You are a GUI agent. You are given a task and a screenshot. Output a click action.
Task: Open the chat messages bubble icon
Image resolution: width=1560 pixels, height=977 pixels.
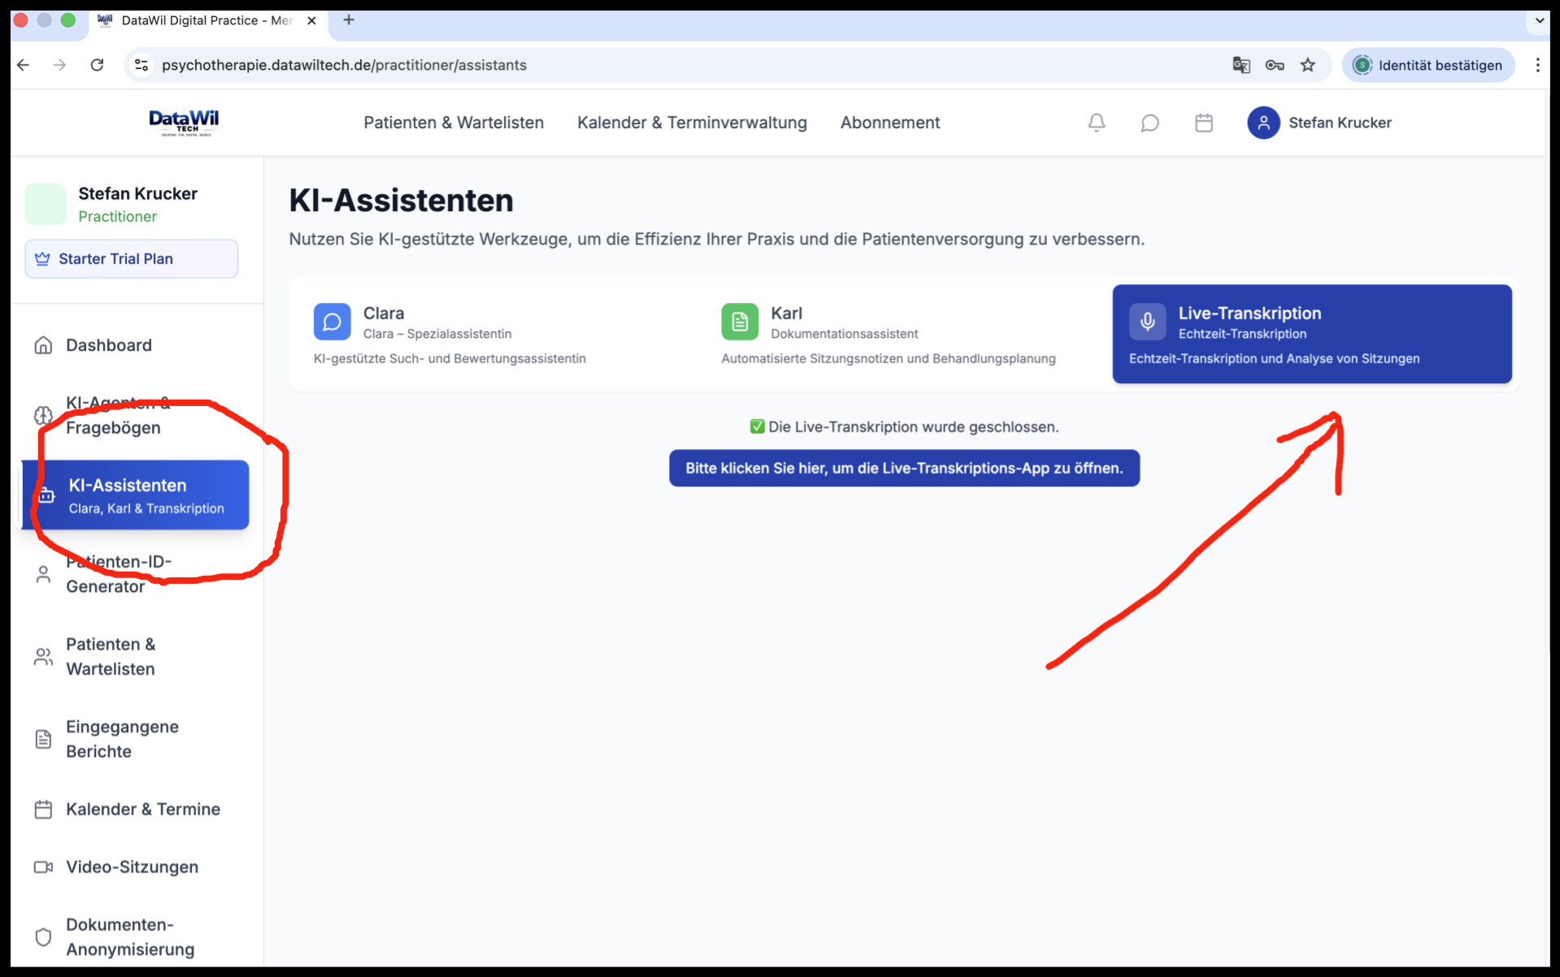[x=1149, y=123]
